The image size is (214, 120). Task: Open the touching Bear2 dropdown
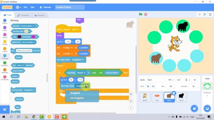point(81,73)
